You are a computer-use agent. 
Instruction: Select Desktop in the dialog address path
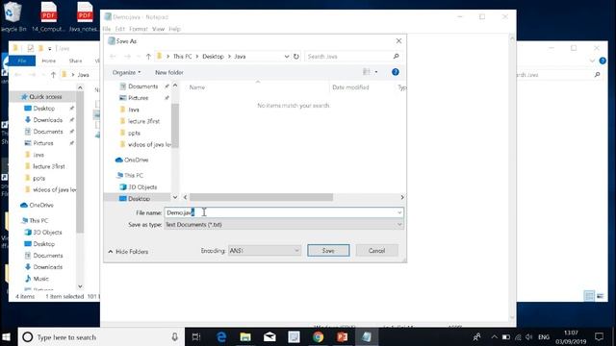click(213, 57)
